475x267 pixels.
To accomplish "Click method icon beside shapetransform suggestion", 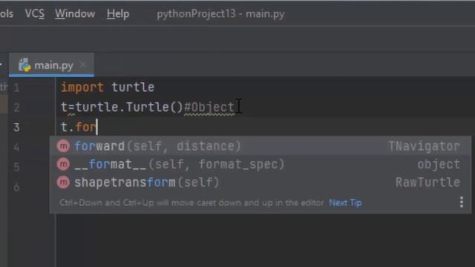I will pos(63,182).
